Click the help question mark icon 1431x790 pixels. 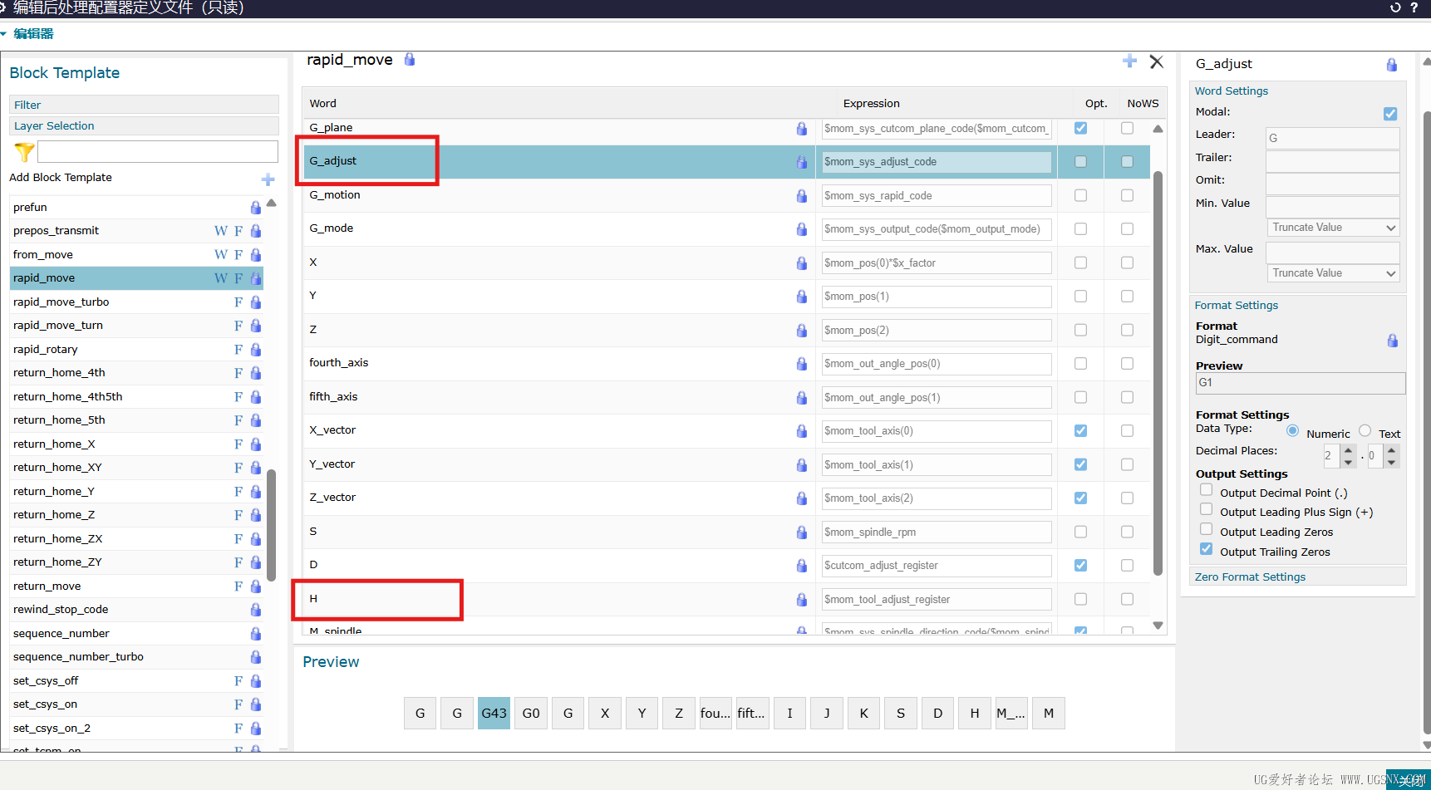point(1414,7)
